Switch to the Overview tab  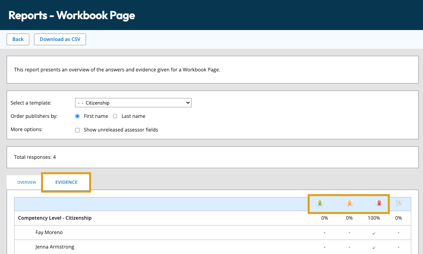click(x=27, y=182)
